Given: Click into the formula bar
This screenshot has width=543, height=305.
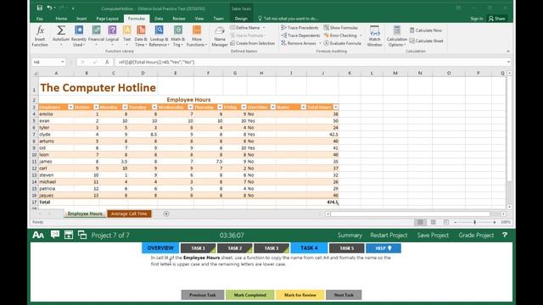Looking at the screenshot, I should pos(310,62).
